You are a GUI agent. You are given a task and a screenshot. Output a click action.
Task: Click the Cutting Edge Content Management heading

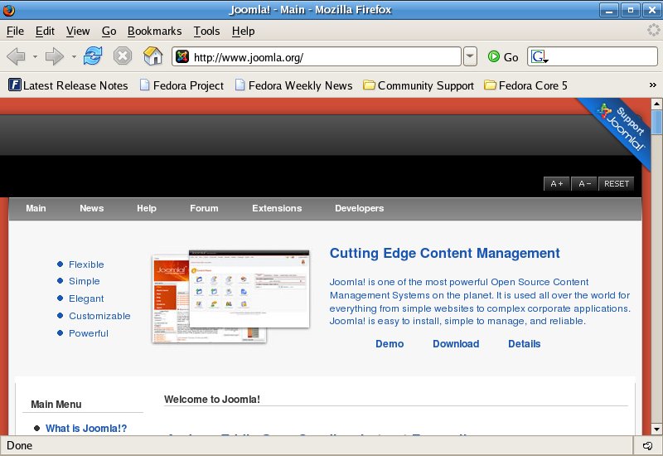(444, 253)
